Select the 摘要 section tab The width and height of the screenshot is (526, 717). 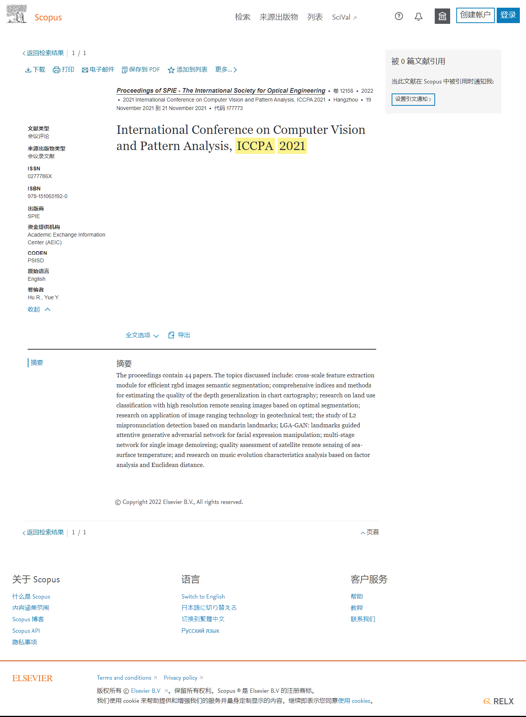click(37, 363)
